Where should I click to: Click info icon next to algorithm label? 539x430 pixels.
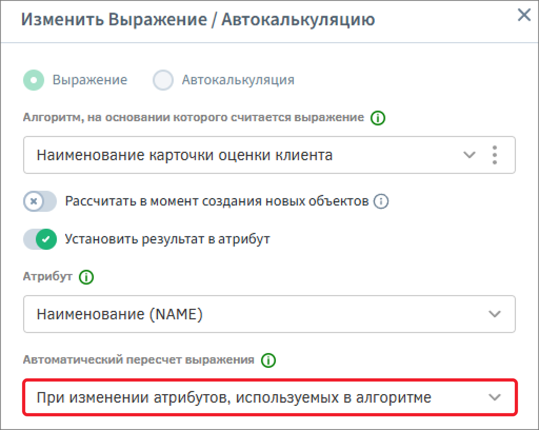click(378, 118)
